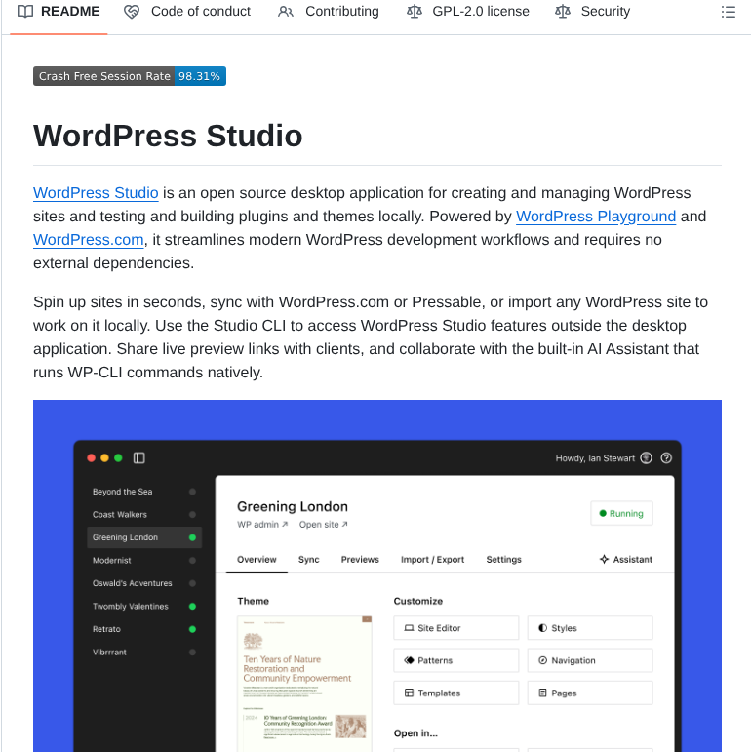This screenshot has height=752, width=751.
Task: Select Modernist in the sidebar
Action: tap(144, 560)
